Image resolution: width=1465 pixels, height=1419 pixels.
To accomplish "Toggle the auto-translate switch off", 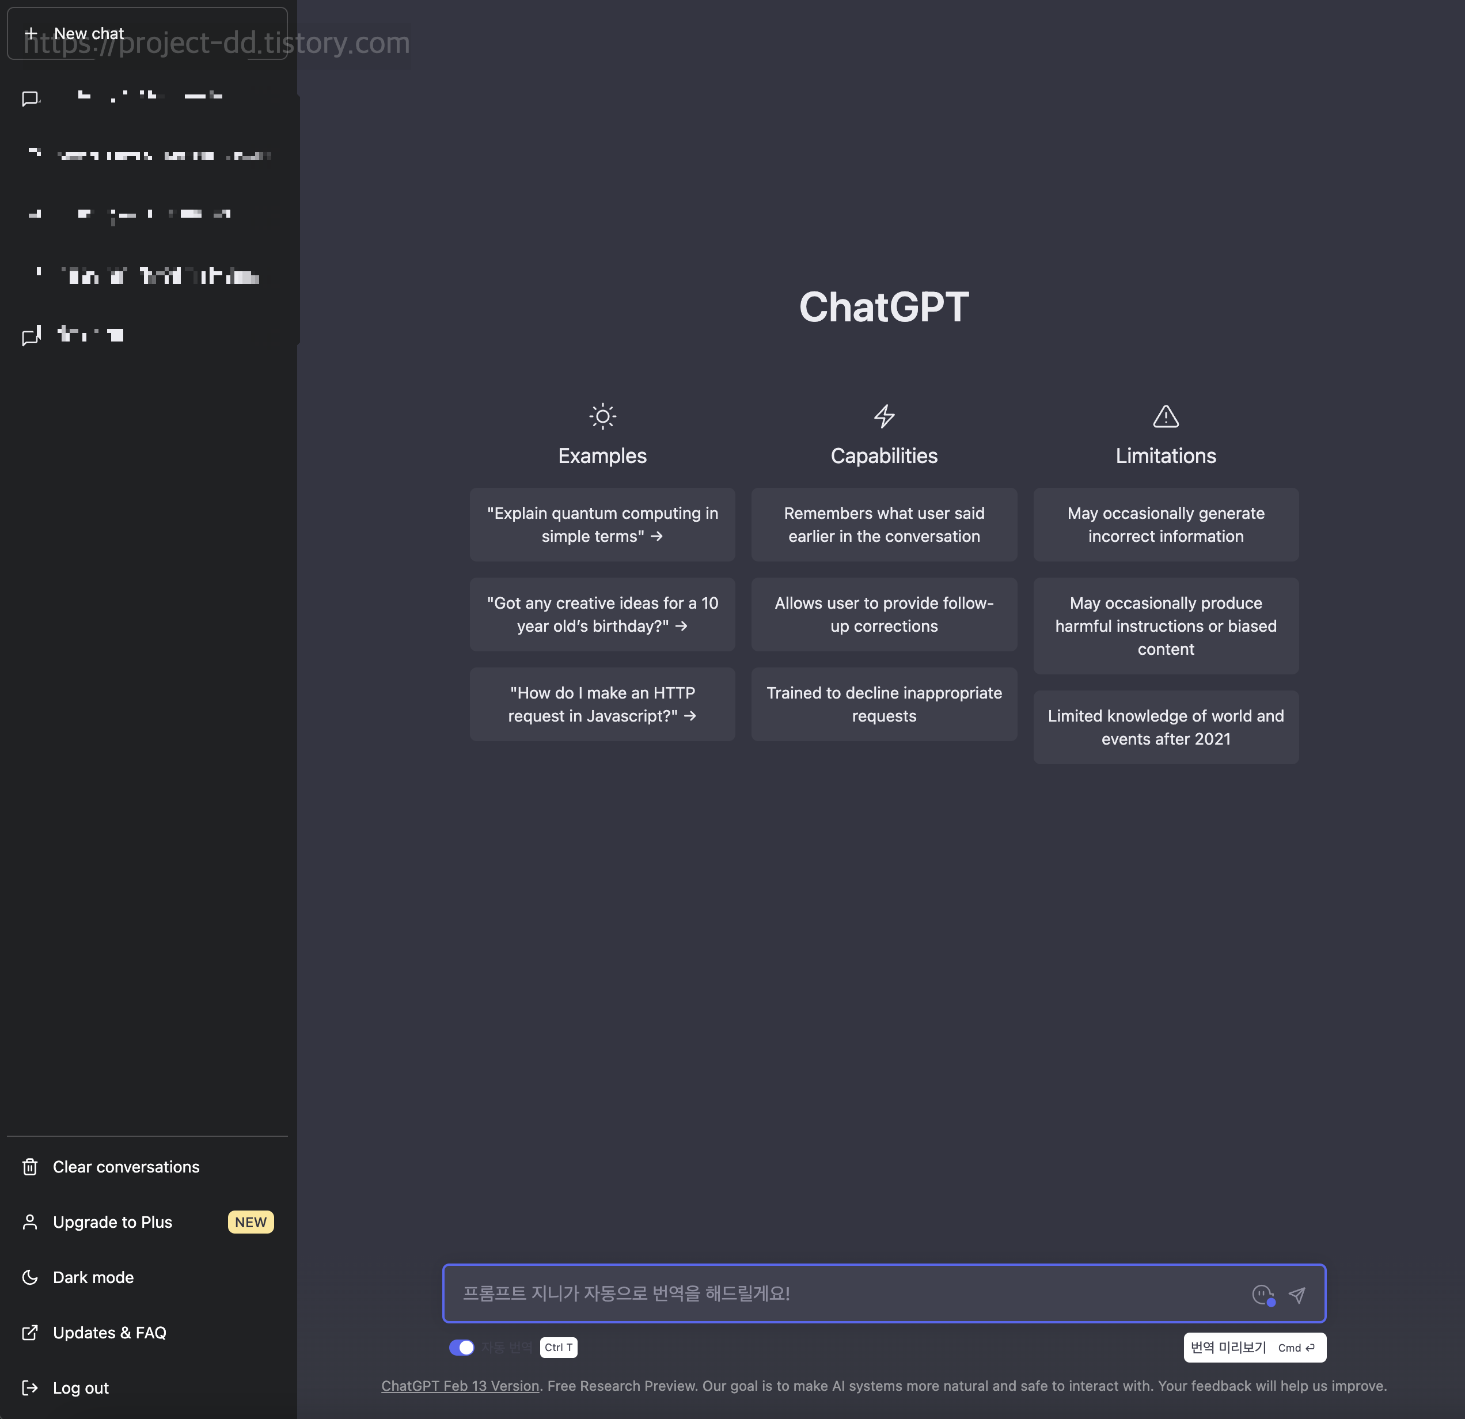I will click(461, 1347).
